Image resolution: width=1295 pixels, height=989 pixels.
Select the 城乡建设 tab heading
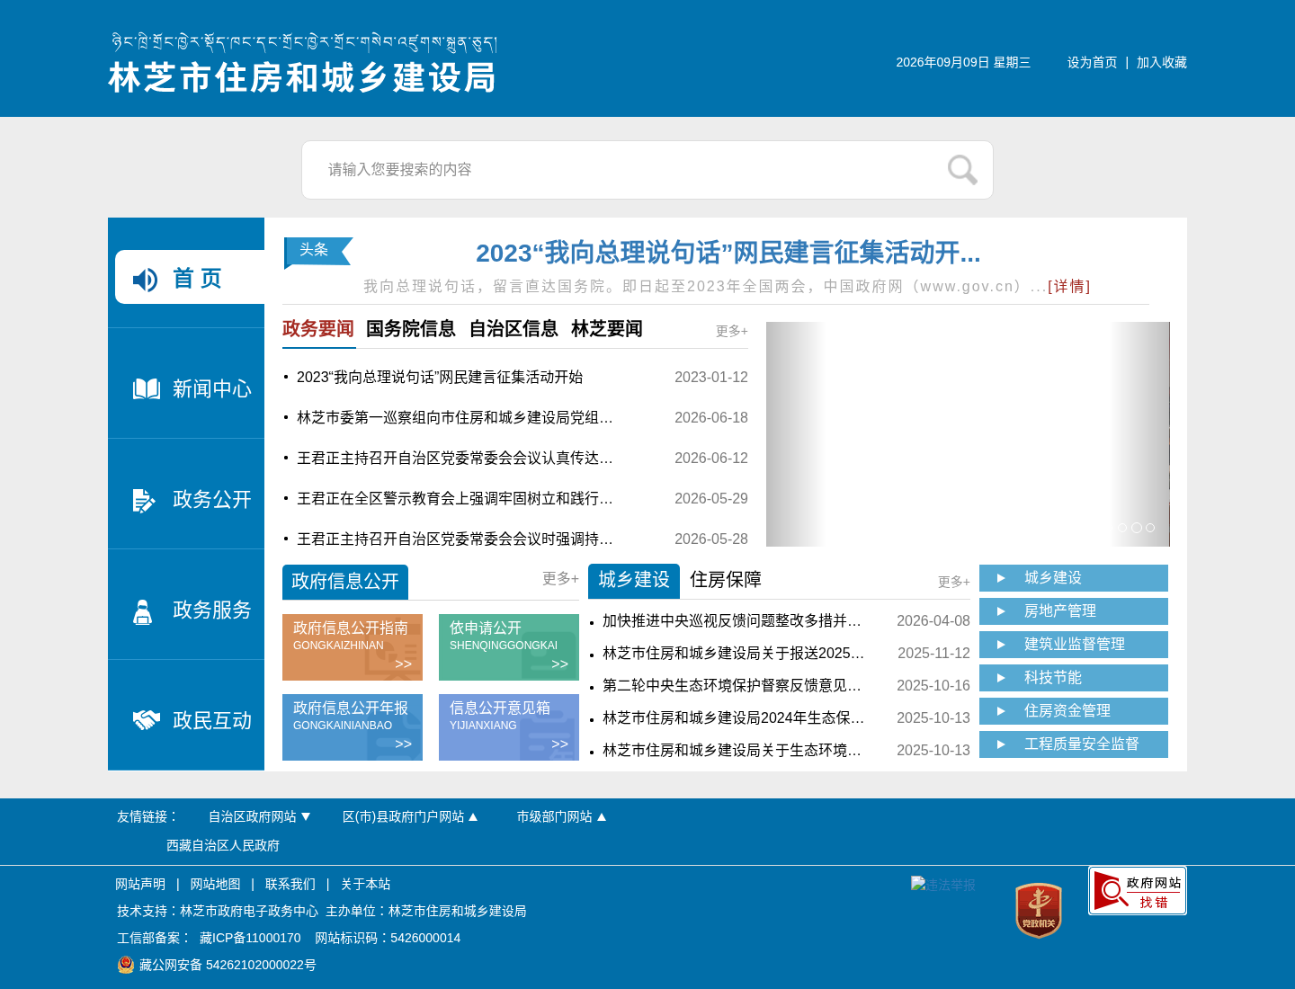(x=634, y=580)
